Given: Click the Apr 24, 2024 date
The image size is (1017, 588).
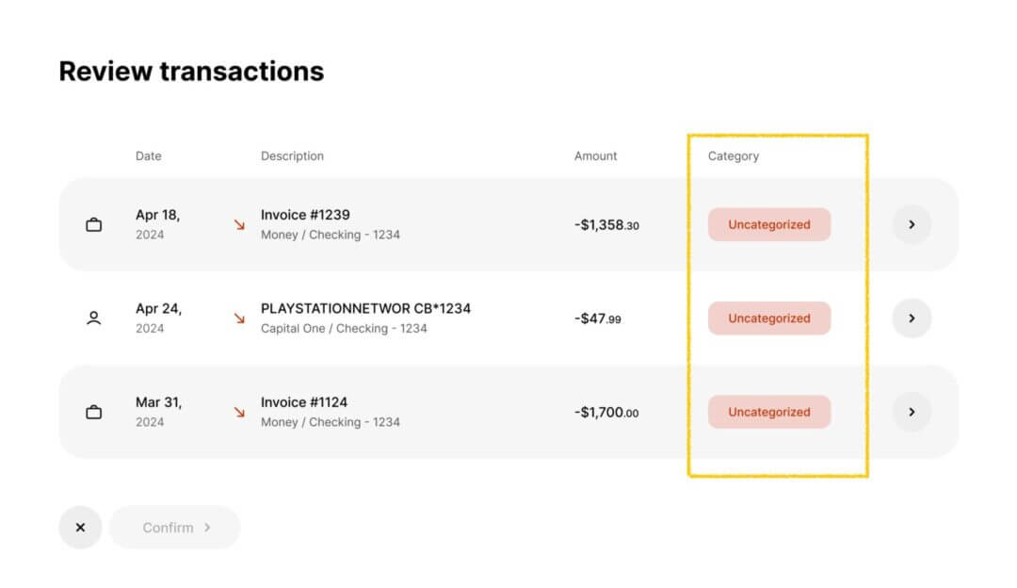Looking at the screenshot, I should click(158, 318).
